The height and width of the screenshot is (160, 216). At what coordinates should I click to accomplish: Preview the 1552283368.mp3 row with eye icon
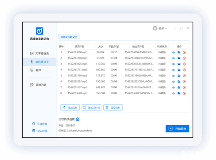[173, 58]
